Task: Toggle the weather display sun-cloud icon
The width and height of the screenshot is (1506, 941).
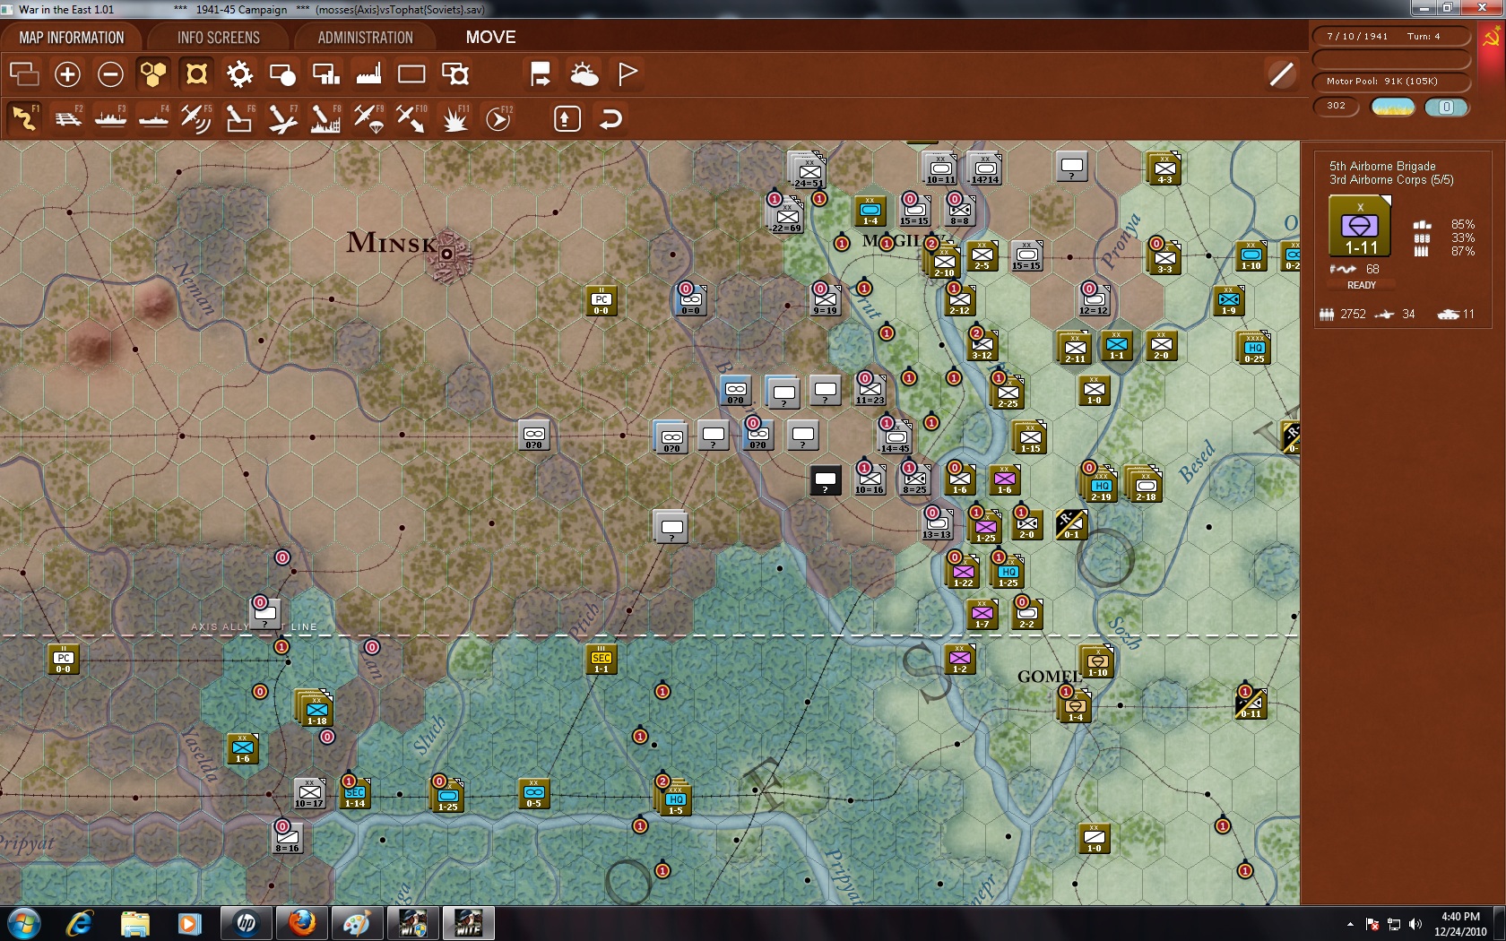Action: (x=584, y=74)
